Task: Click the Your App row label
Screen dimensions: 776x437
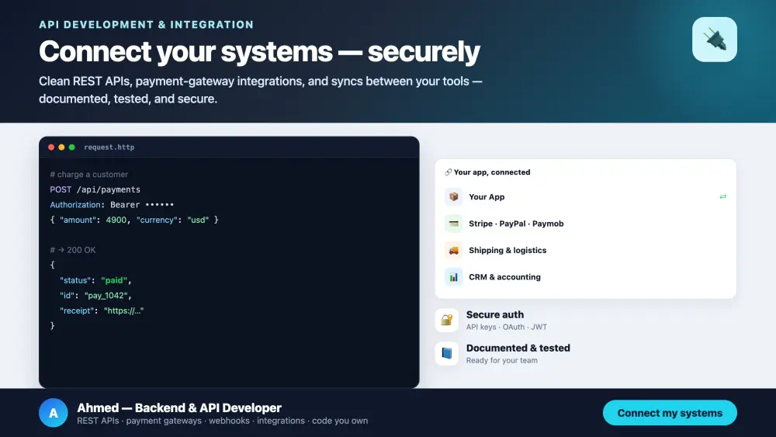Action: [487, 197]
